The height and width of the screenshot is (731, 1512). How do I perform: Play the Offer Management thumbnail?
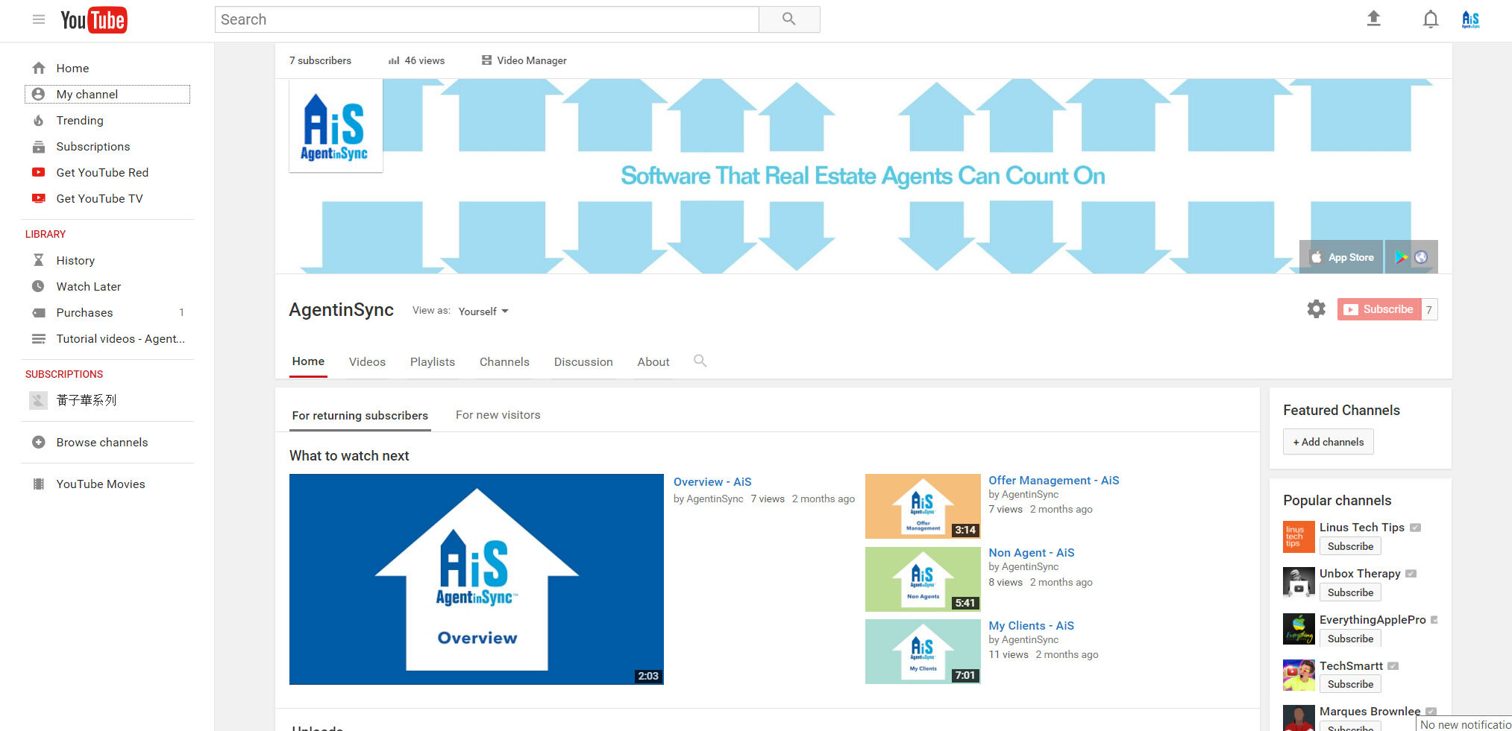[923, 506]
